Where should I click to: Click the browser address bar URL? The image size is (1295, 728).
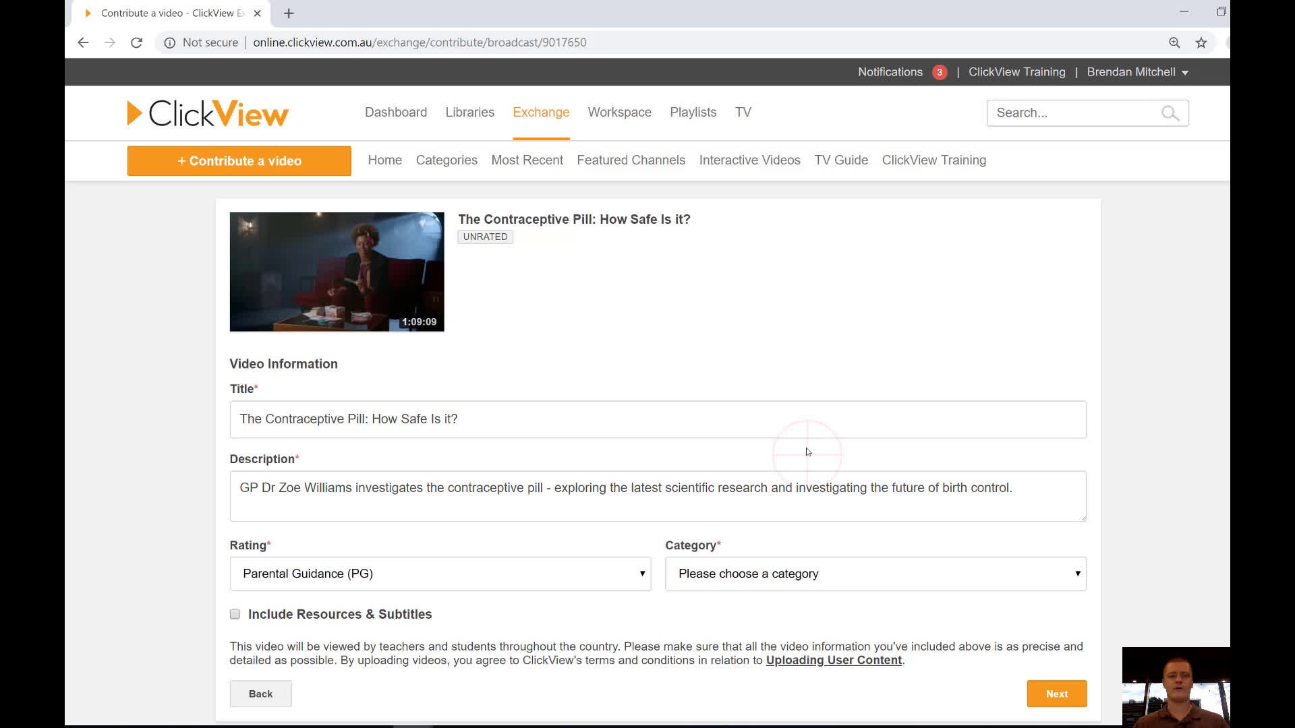pyautogui.click(x=420, y=42)
